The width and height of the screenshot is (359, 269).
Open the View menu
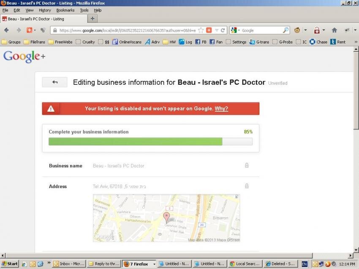click(30, 10)
